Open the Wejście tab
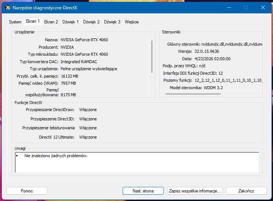 tap(131, 22)
